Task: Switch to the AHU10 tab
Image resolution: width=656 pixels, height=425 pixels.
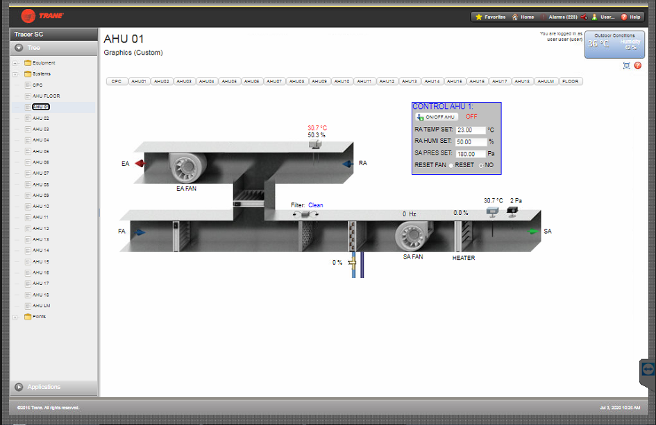Action: [342, 82]
